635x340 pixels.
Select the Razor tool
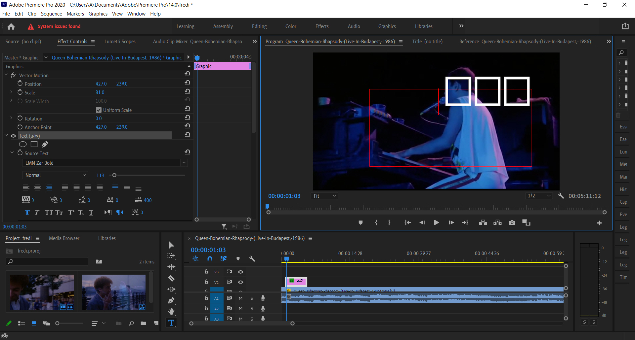click(171, 278)
